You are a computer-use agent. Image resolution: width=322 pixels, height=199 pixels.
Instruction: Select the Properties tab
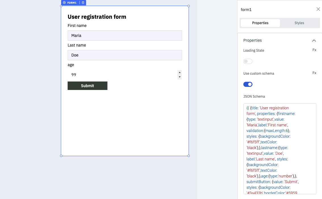[260, 23]
